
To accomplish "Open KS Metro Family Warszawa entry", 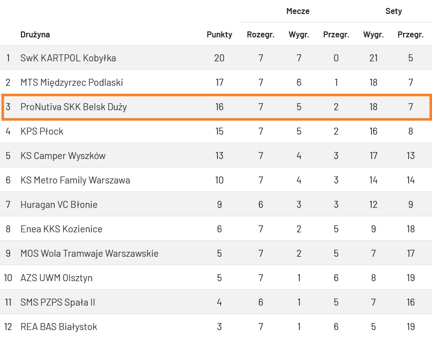I will 75,180.
